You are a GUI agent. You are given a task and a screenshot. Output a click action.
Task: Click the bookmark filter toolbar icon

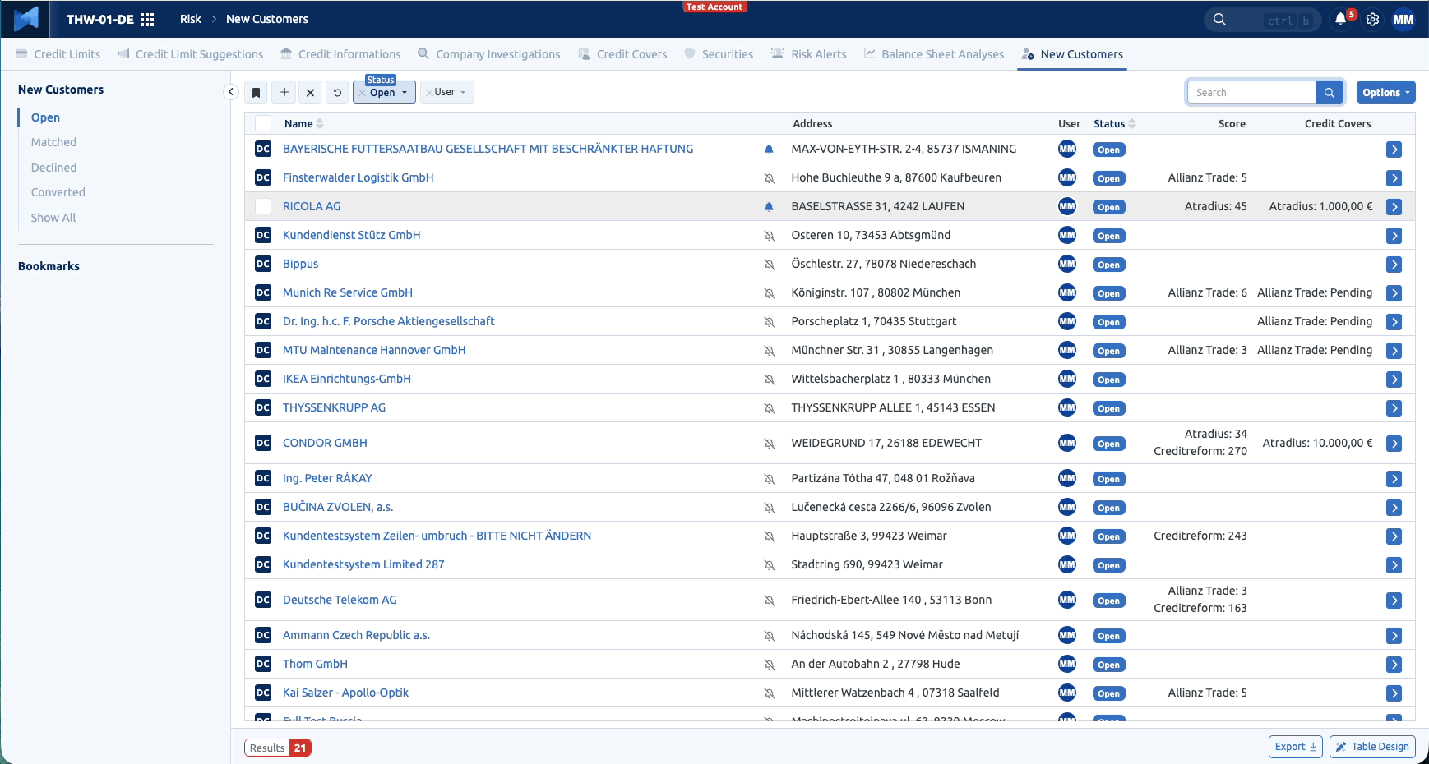tap(257, 93)
